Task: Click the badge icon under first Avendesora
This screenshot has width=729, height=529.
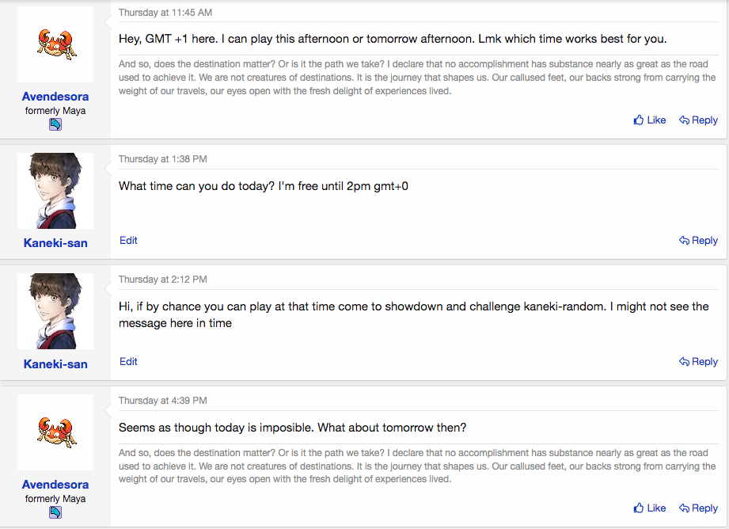Action: pos(55,124)
